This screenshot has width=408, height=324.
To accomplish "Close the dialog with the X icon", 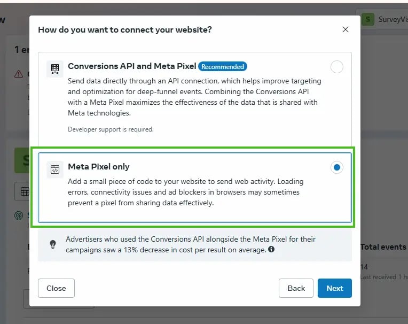I will 346,29.
